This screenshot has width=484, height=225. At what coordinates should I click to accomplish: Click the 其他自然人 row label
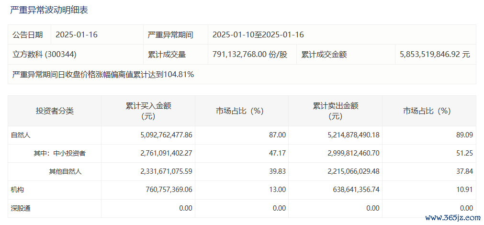point(65,171)
